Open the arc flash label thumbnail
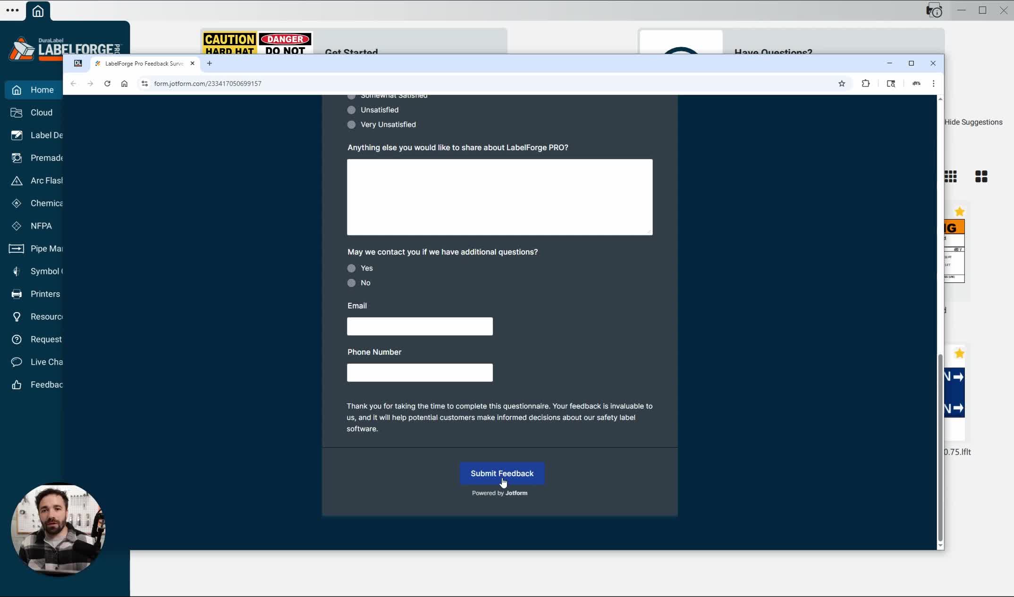 click(x=954, y=251)
